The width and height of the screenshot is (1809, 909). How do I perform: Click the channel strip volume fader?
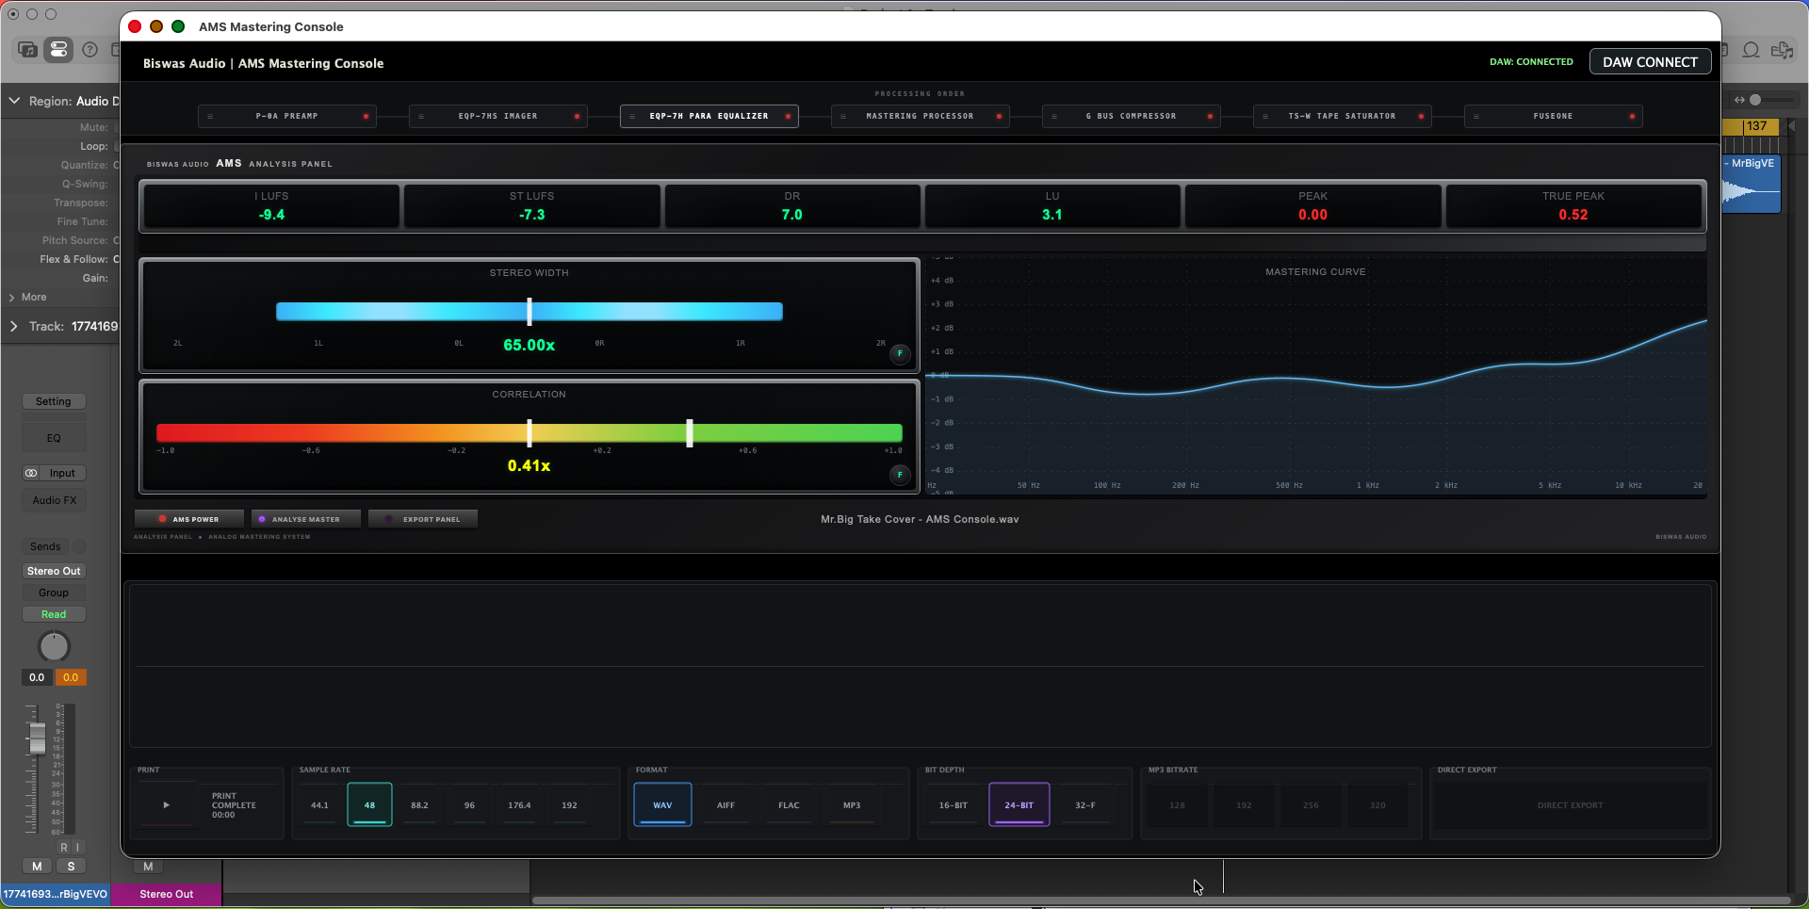(37, 738)
